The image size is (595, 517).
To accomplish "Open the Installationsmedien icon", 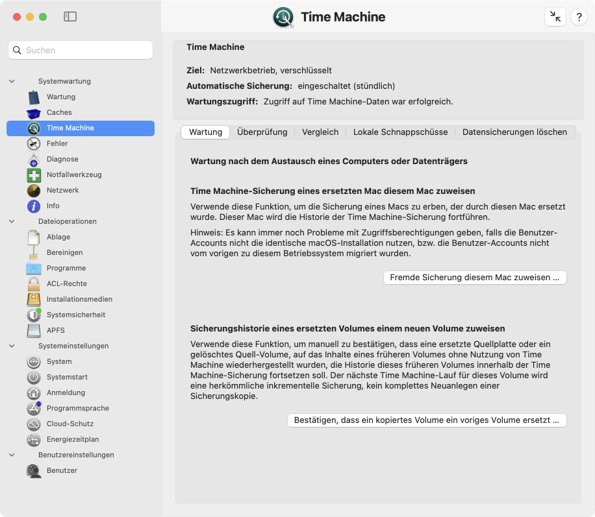I will [x=34, y=300].
